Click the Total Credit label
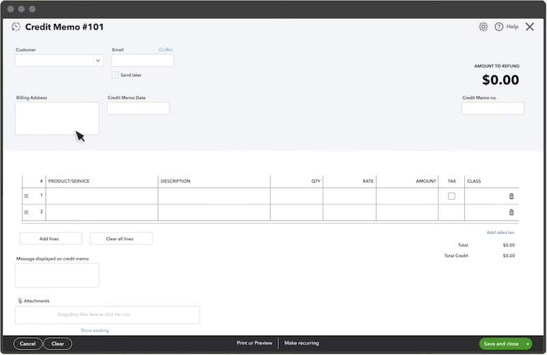This screenshot has height=355, width=547. click(456, 256)
